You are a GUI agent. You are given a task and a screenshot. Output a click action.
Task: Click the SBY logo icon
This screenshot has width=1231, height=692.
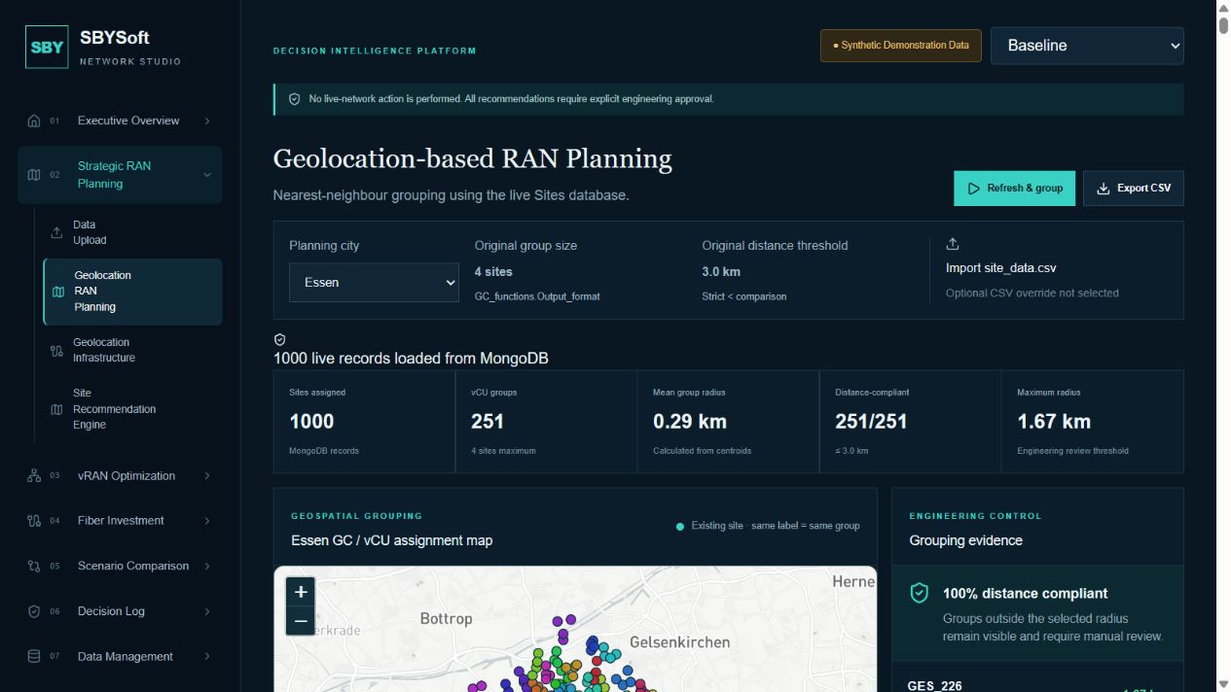click(47, 47)
